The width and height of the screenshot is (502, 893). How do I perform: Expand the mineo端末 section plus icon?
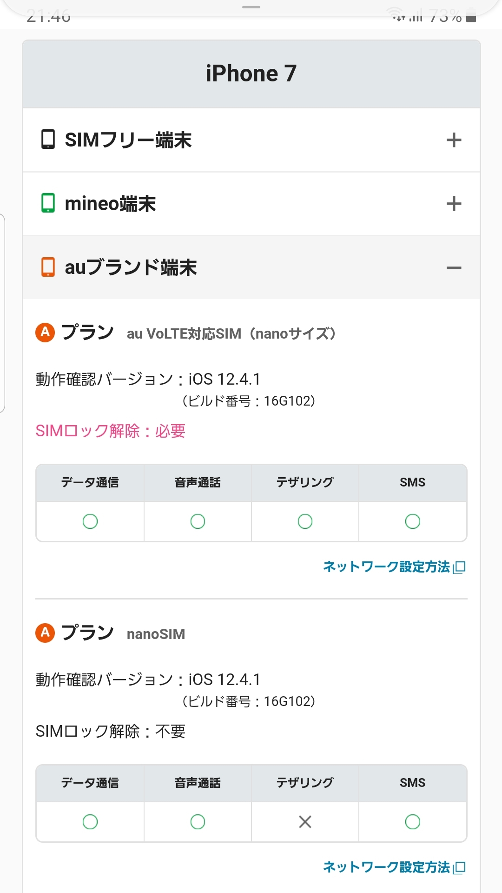454,204
